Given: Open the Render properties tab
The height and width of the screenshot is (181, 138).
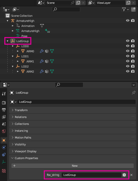Looking at the screenshot, I should click(x=4, y=103).
